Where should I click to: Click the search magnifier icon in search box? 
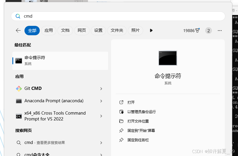[x=18, y=16]
